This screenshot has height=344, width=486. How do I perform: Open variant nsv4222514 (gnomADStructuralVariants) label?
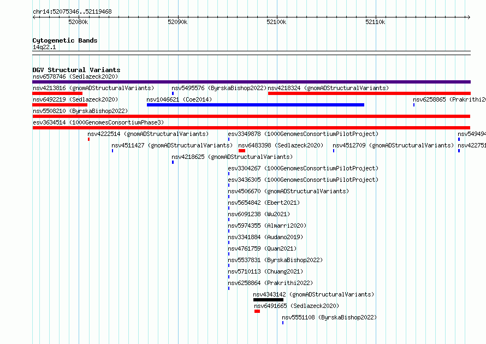click(148, 134)
